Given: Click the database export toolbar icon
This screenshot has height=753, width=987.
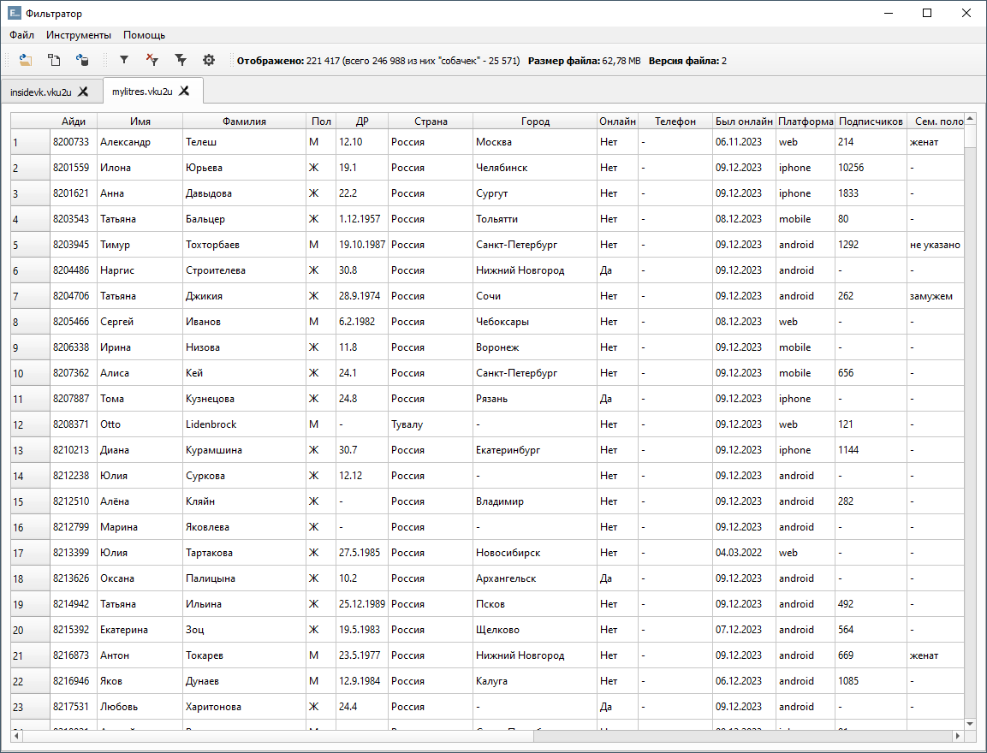Looking at the screenshot, I should click(x=82, y=61).
